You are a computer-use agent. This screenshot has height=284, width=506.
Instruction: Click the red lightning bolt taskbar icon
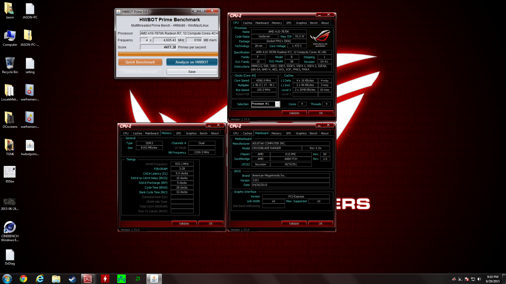pyautogui.click(x=105, y=279)
